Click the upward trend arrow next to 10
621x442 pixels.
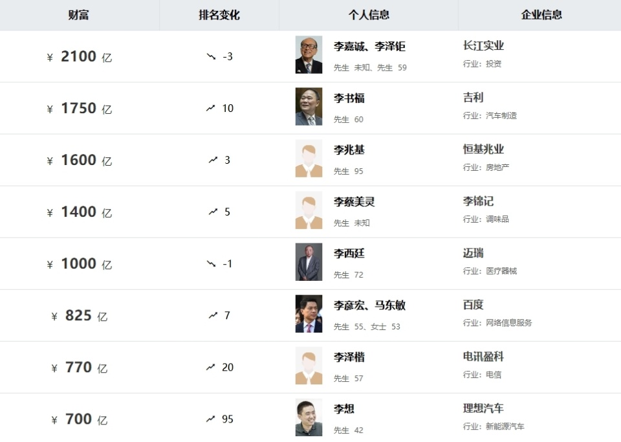(x=212, y=108)
